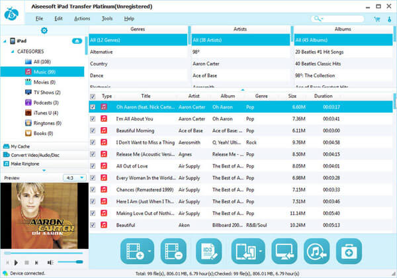Mute preview audio speaker icon
This screenshot has width=397, height=278.
point(50,263)
